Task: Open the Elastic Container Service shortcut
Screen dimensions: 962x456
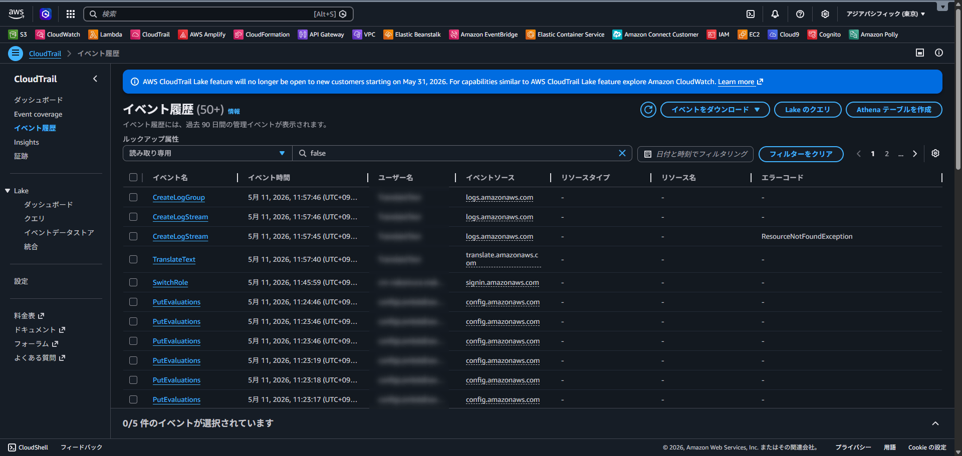Action: (565, 35)
